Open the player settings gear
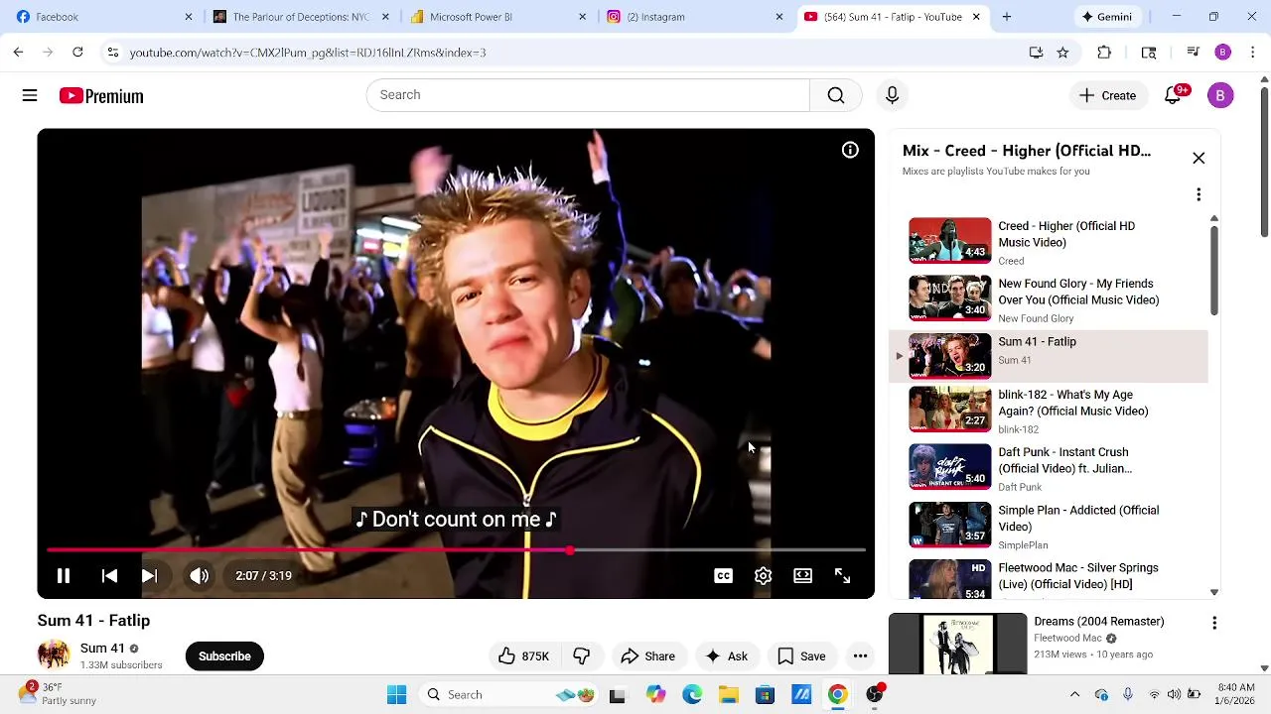 pos(763,575)
